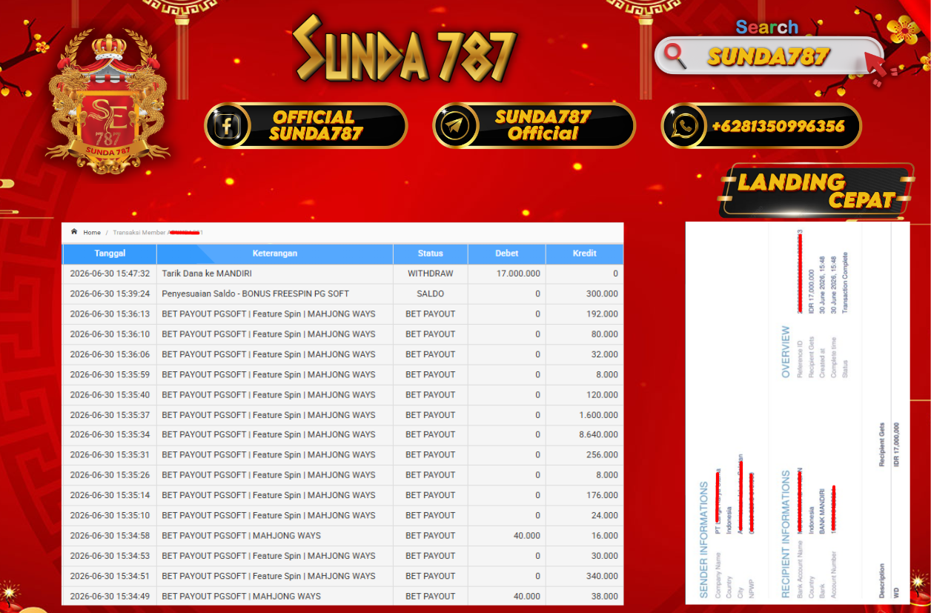Select 'Tarik Dana ke MANDIRI' text
The image size is (931, 613).
[207, 274]
